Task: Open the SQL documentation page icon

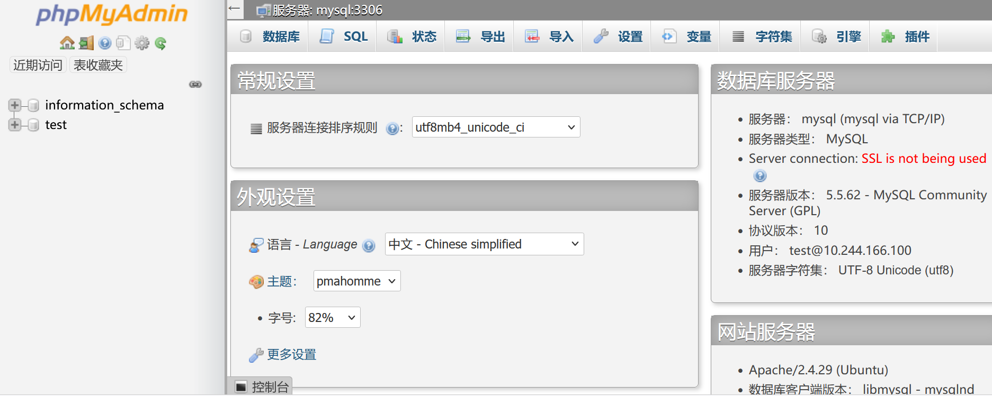Action: pyautogui.click(x=123, y=43)
